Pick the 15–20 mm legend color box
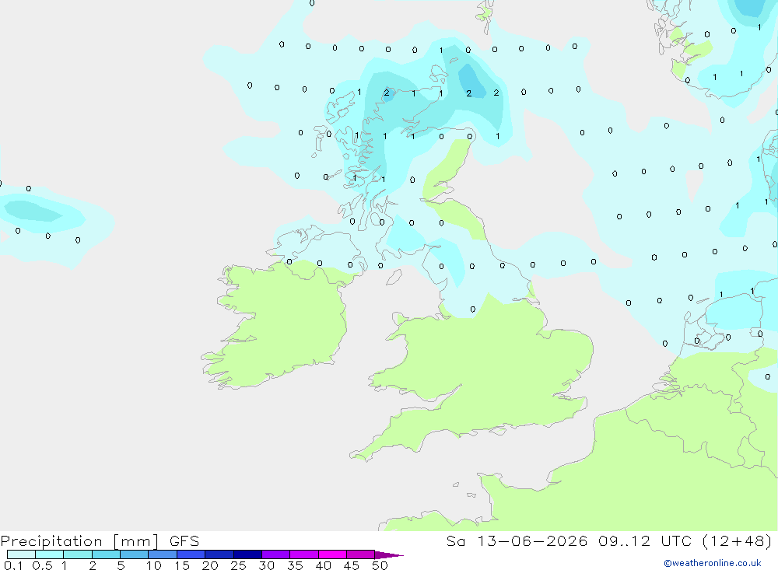Viewport: 778px width, 570px height. tap(191, 554)
